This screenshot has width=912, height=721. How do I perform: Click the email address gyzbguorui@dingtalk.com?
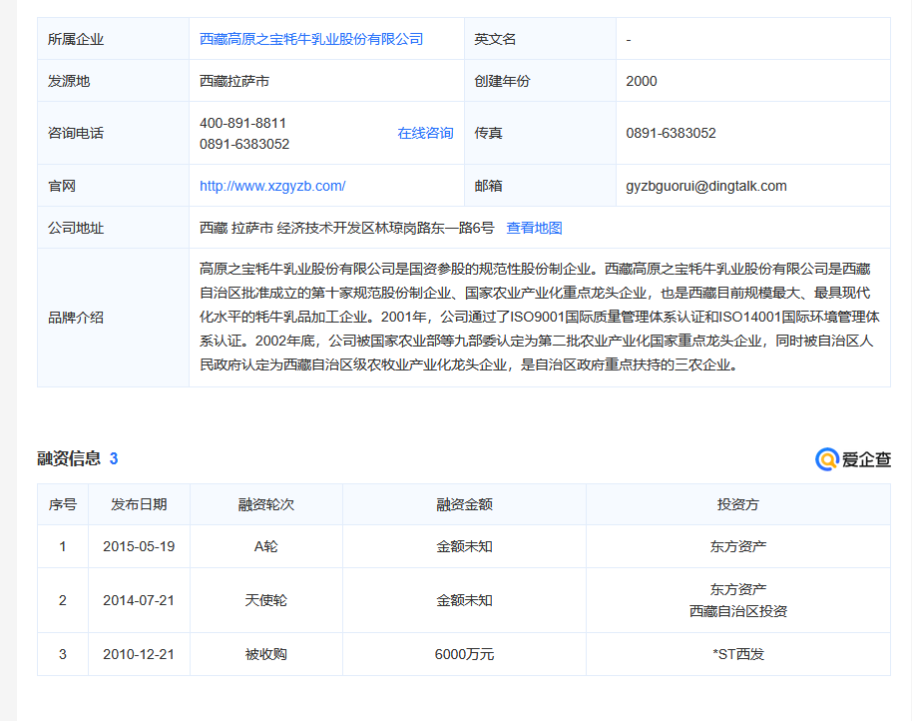[705, 186]
